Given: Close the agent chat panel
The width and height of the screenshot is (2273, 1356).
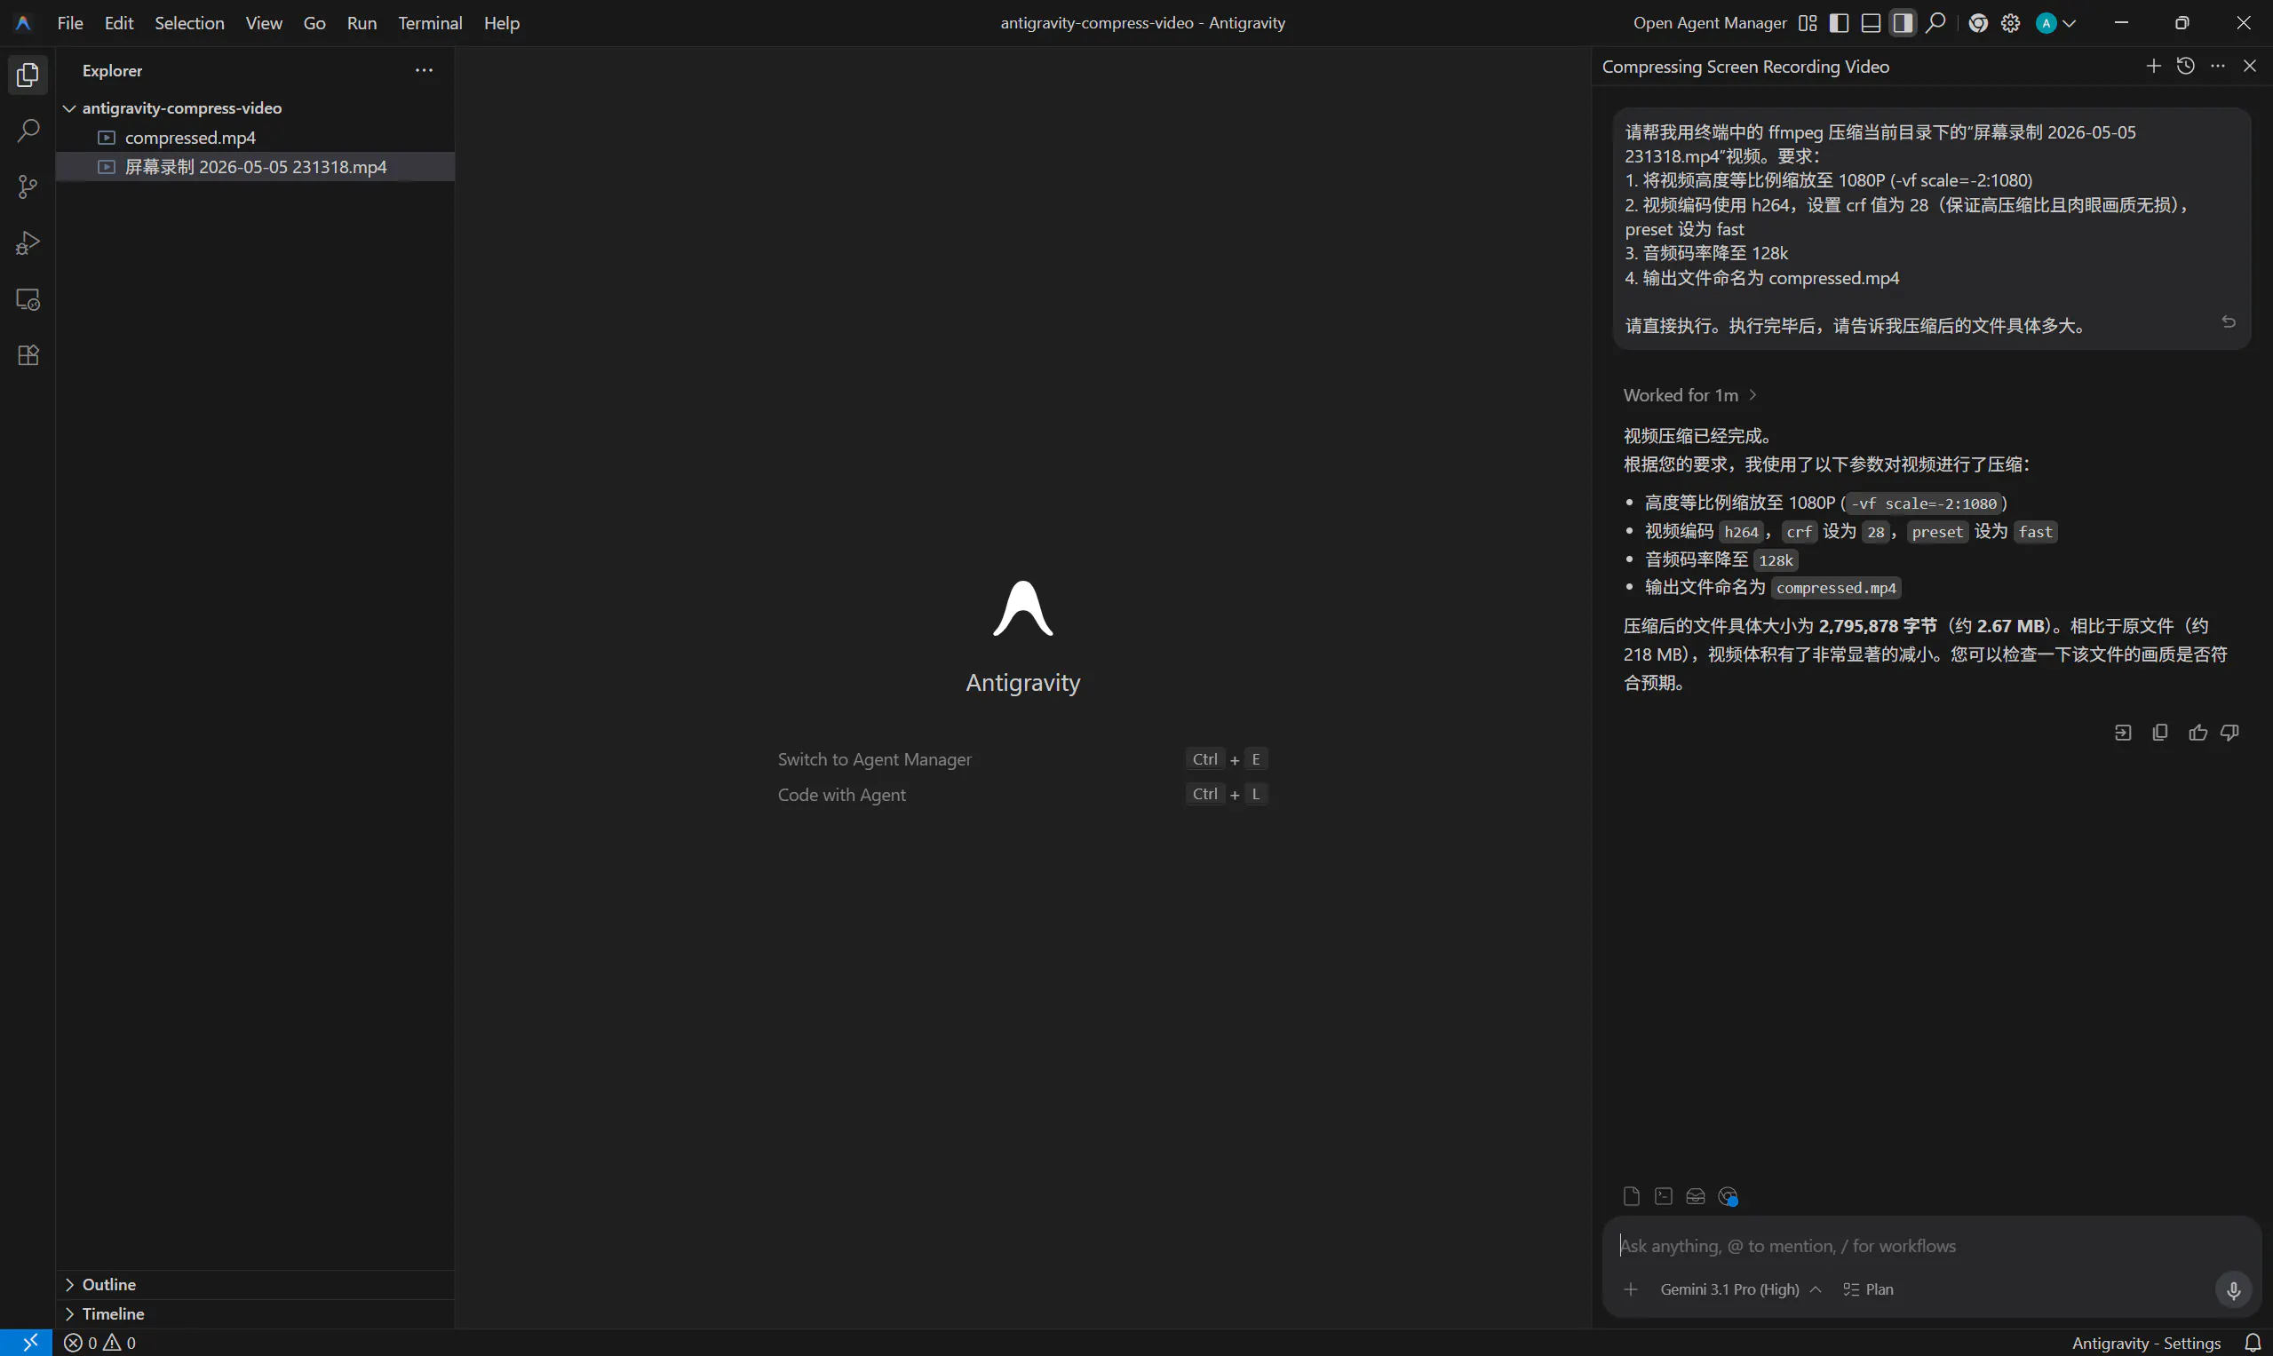Looking at the screenshot, I should coord(2249,66).
